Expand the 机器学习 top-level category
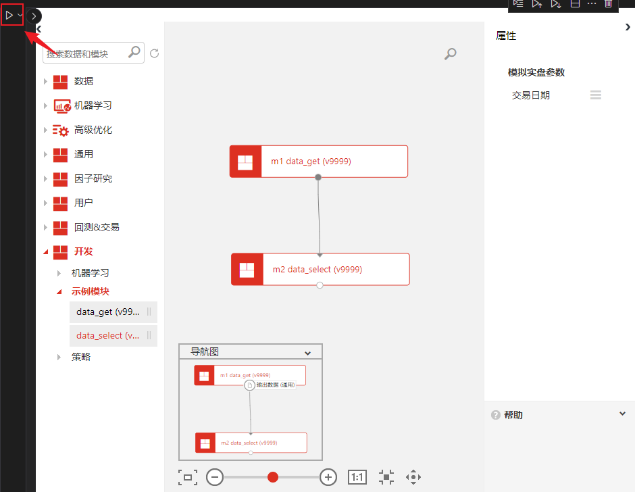This screenshot has height=492, width=635. point(46,105)
